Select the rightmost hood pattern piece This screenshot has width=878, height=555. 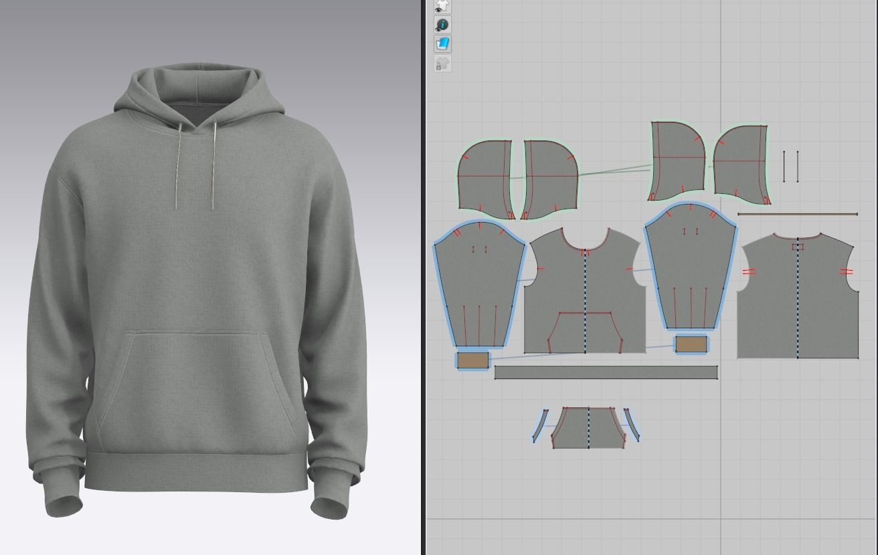click(x=741, y=164)
